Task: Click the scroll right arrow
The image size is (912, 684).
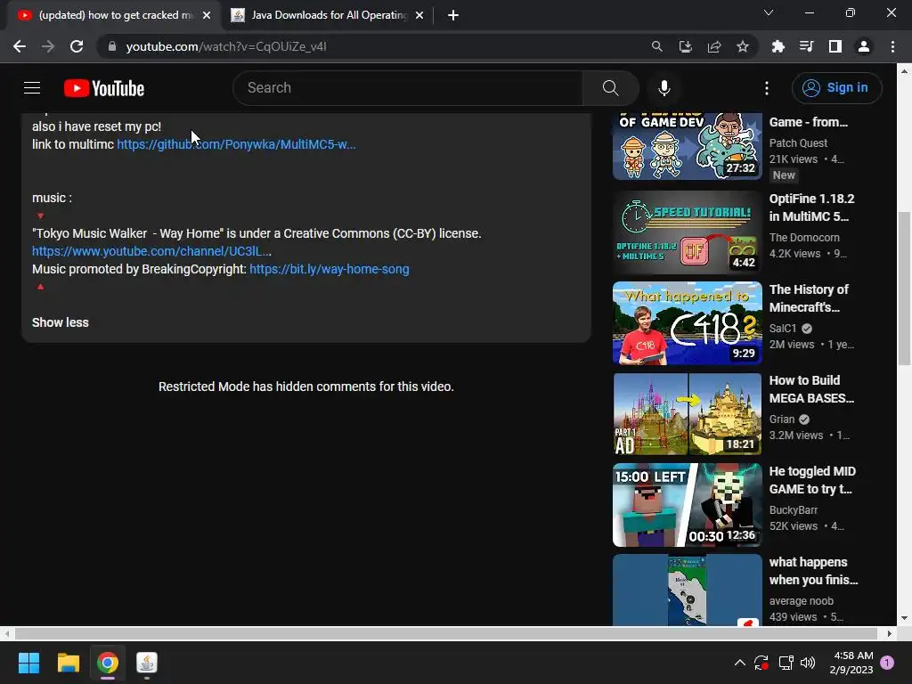Action: tap(890, 633)
